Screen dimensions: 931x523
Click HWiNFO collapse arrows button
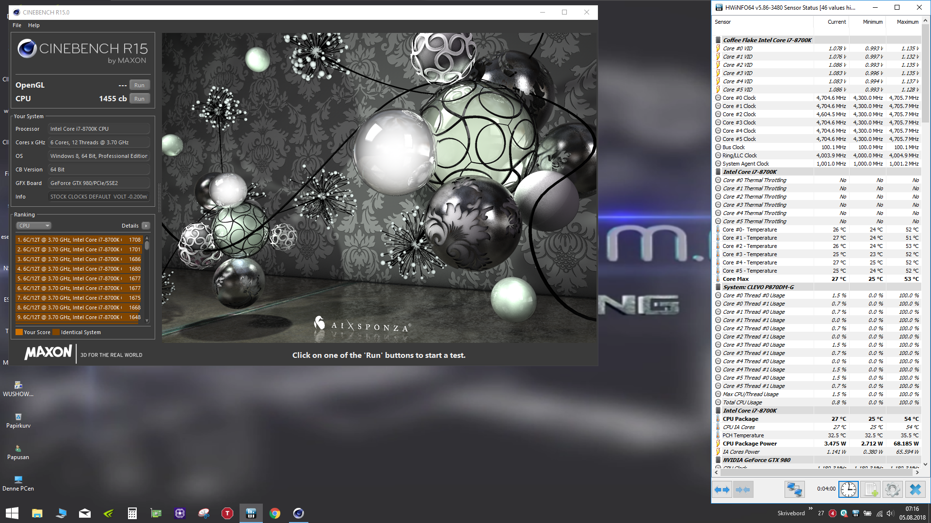743,490
